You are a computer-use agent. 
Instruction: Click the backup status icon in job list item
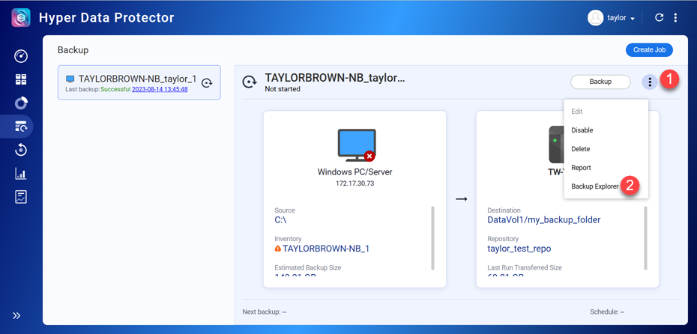(x=207, y=82)
